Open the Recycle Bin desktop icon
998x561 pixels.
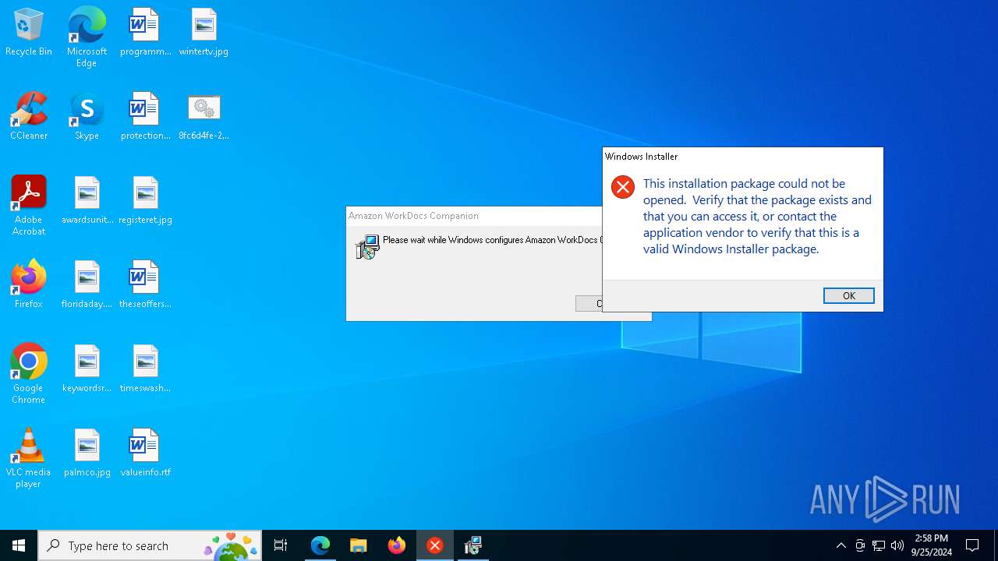pos(29,33)
